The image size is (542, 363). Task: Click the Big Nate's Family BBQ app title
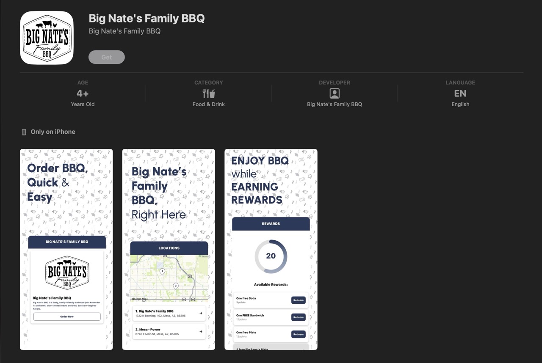click(x=147, y=18)
